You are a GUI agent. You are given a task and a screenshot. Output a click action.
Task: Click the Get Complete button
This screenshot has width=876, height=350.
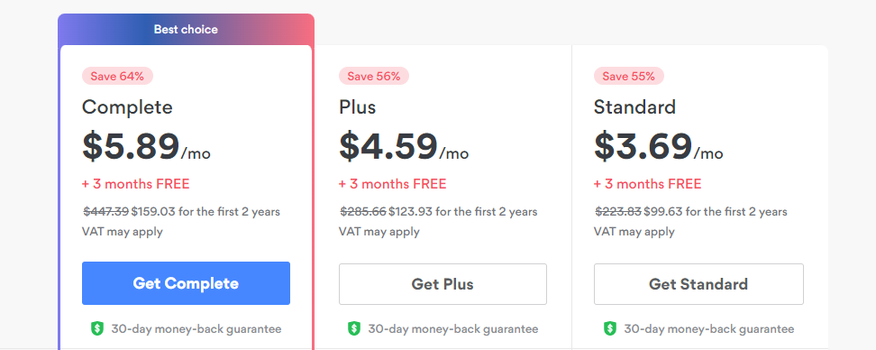point(186,283)
